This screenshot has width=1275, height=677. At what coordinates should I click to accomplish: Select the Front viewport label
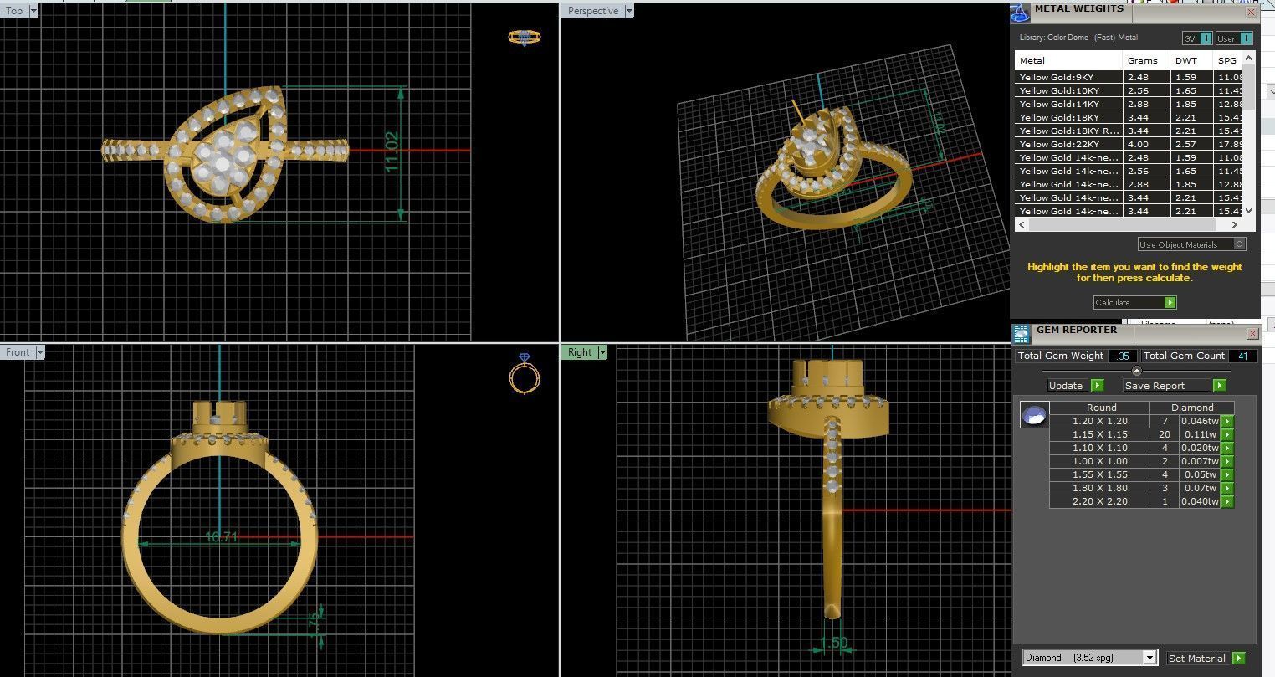[x=18, y=352]
